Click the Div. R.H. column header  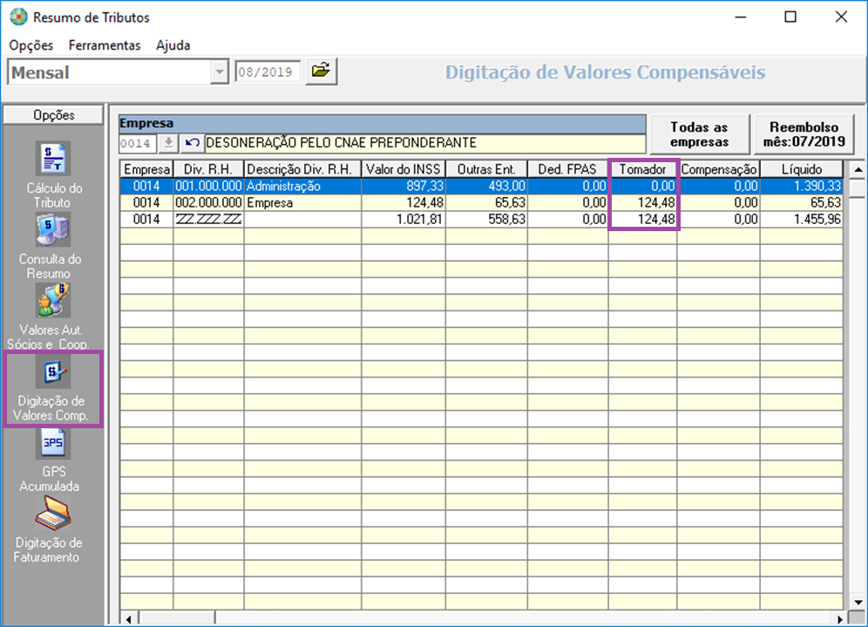(x=208, y=169)
